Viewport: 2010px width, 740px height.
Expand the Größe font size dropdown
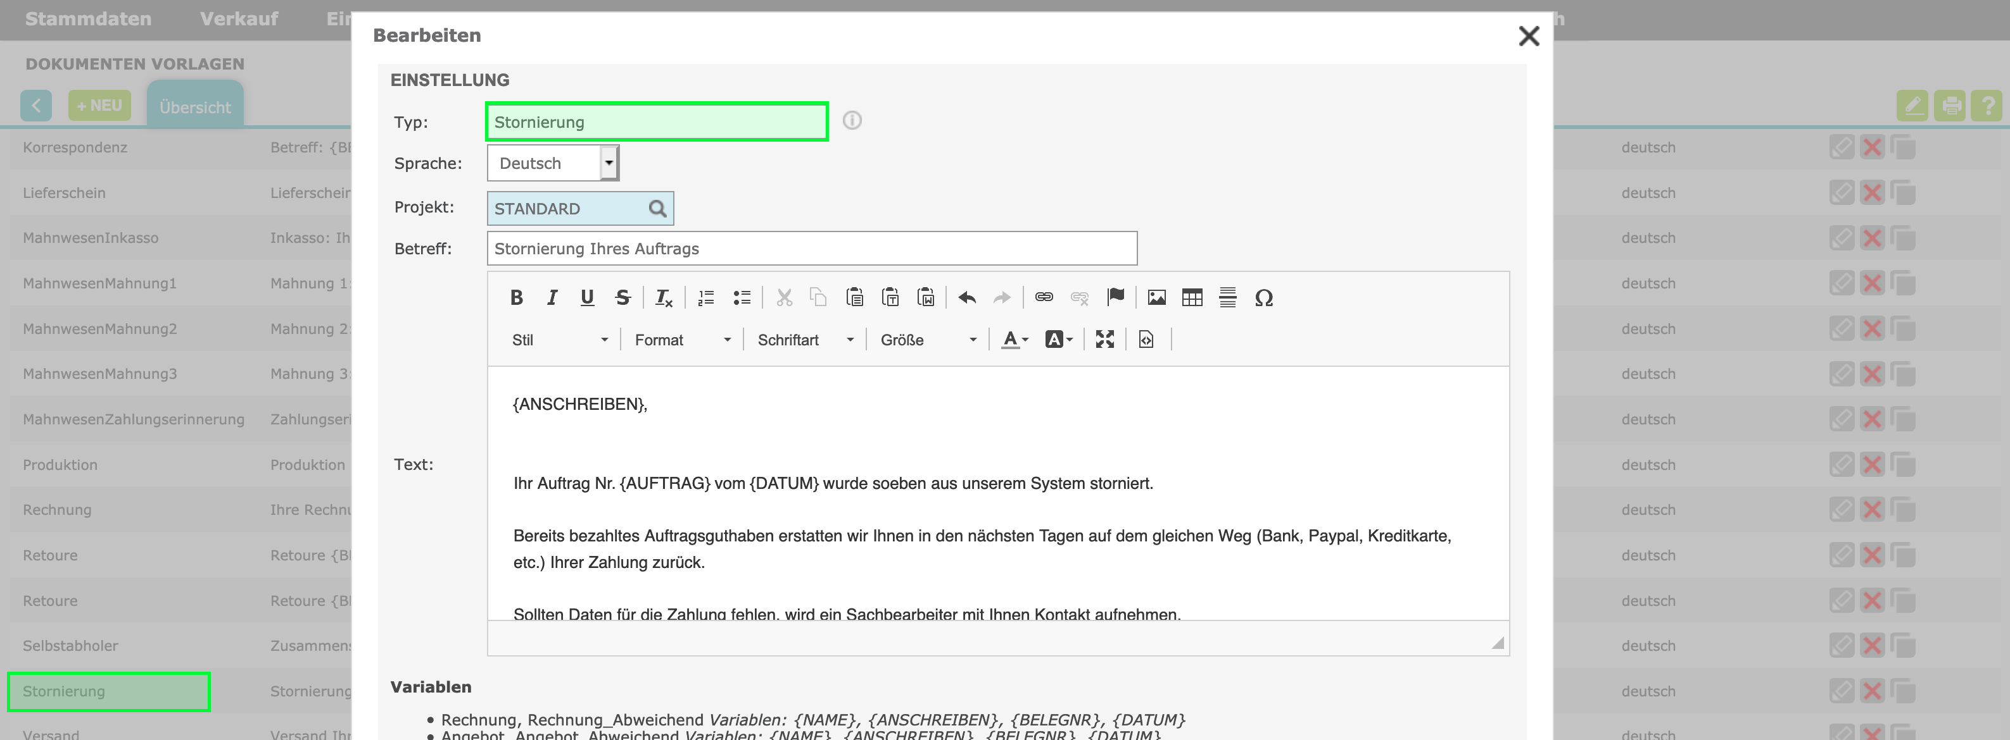coord(928,340)
